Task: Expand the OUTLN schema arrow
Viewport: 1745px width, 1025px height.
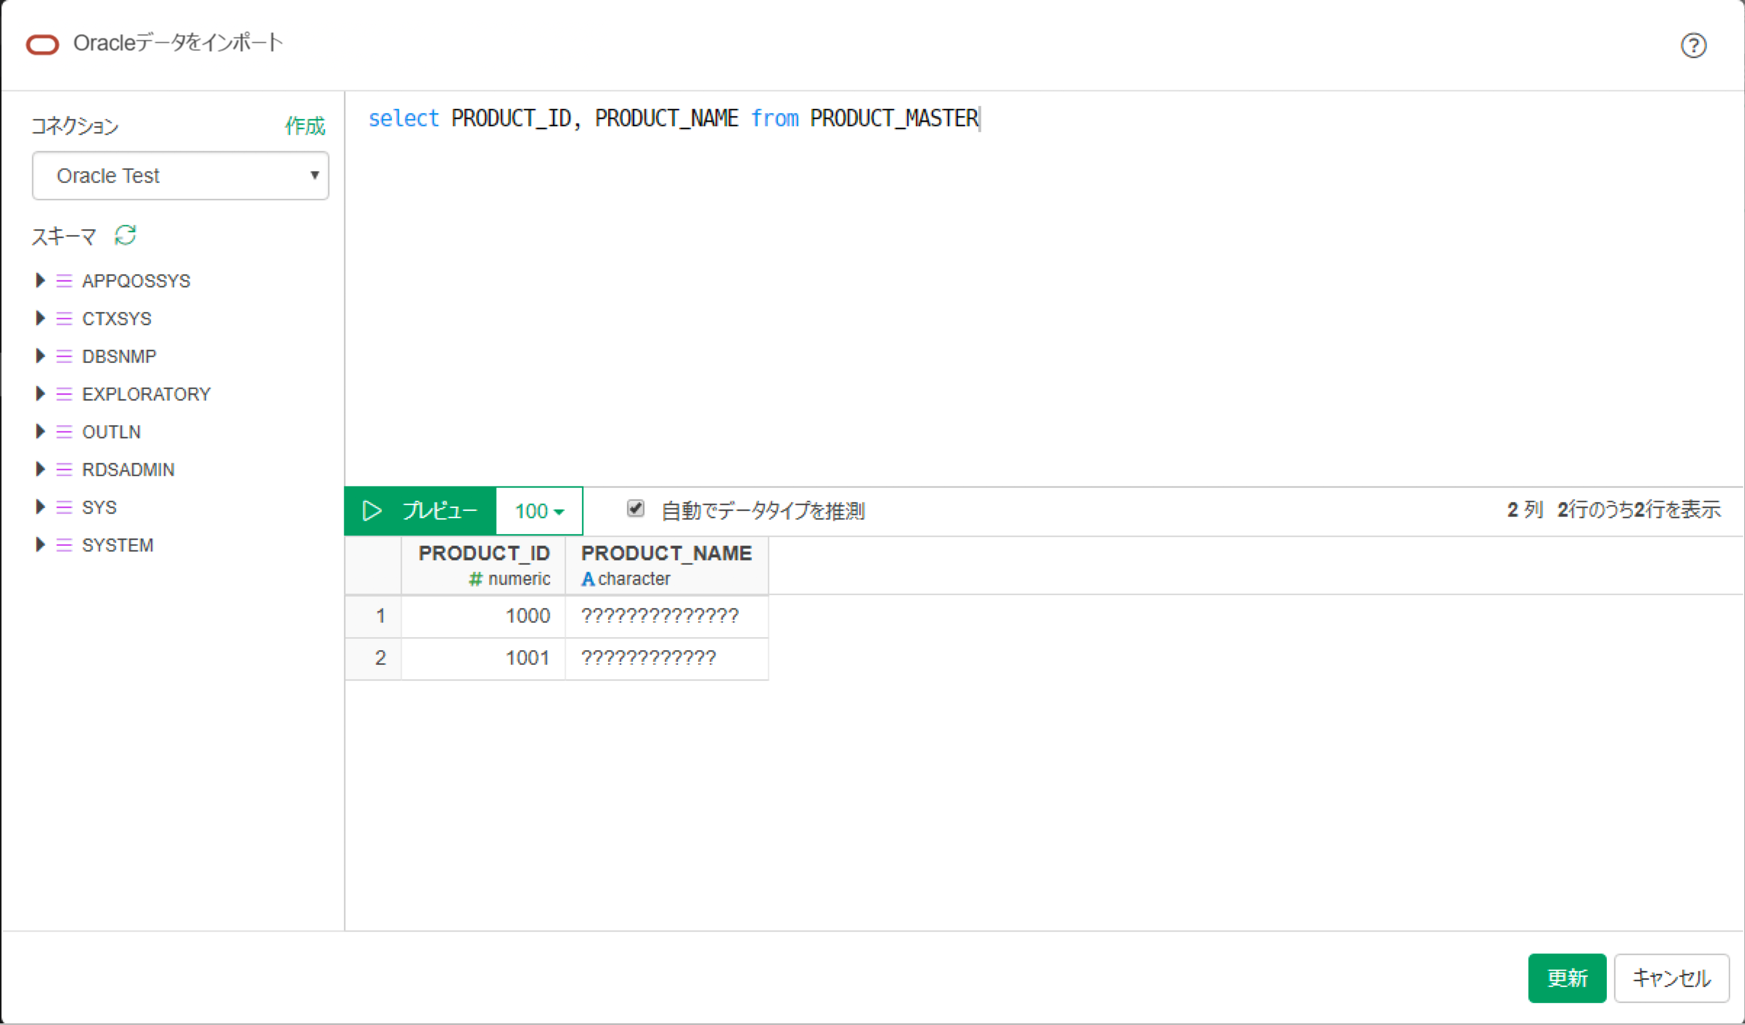Action: click(x=40, y=432)
